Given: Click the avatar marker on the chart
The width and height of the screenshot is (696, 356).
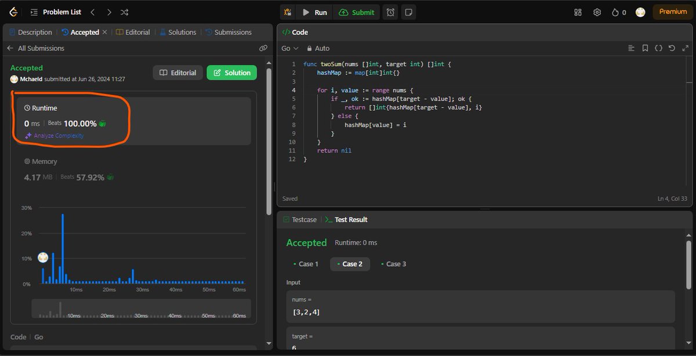Looking at the screenshot, I should tap(43, 257).
